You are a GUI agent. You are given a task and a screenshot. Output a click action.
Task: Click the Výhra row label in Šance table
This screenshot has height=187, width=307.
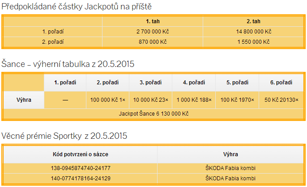[24, 100]
